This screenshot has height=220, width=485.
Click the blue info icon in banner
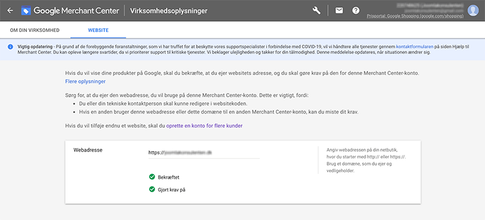point(10,47)
